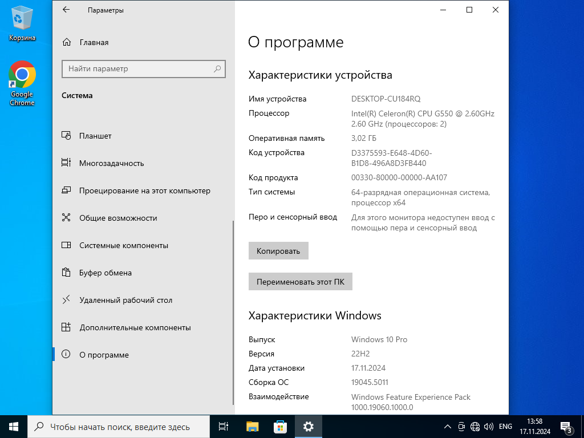
Task: Click the О программе info icon
Action: tap(66, 354)
